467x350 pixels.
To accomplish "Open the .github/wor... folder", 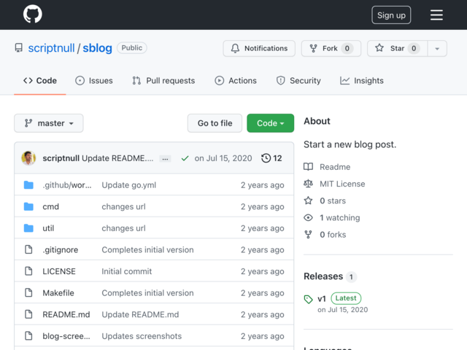I will 67,185.
